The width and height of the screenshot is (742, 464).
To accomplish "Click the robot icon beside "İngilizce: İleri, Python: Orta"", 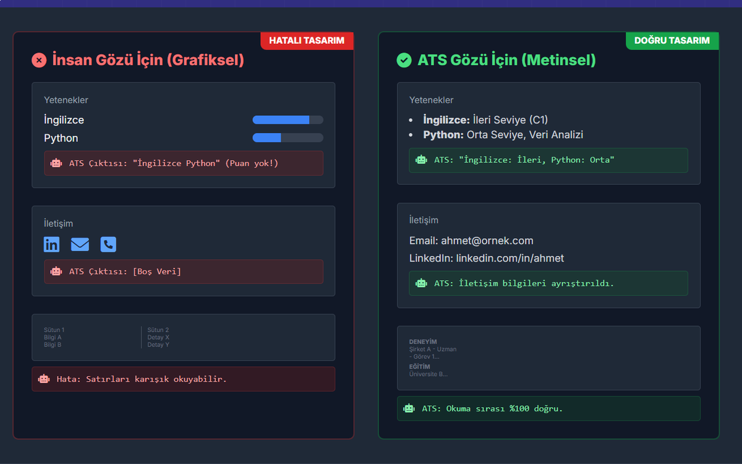I will (x=422, y=160).
